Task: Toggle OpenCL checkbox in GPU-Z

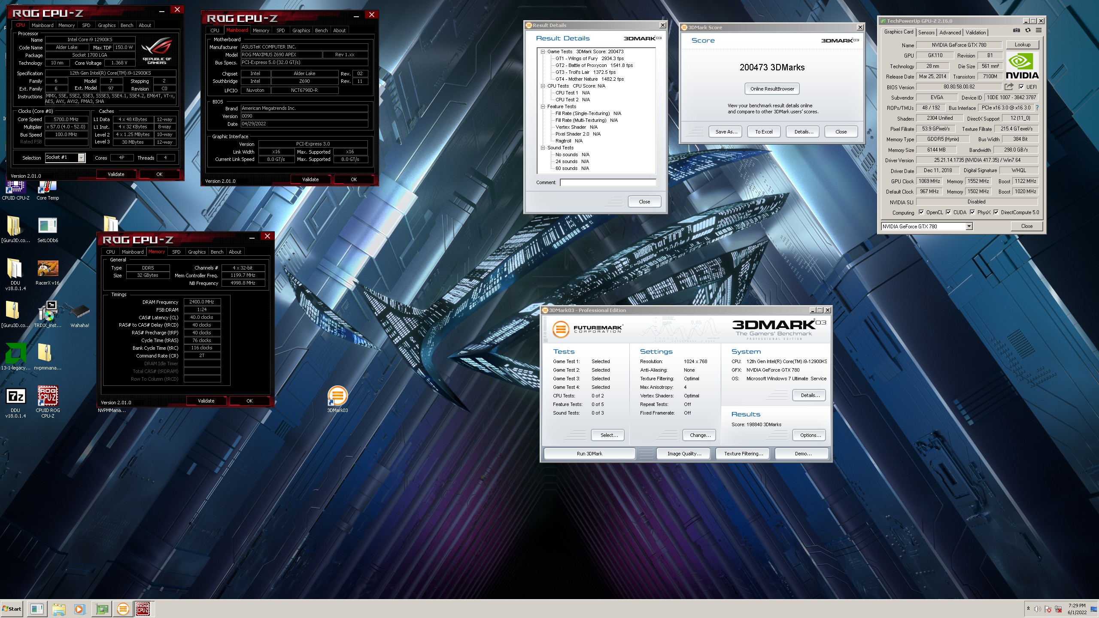Action: (x=921, y=212)
